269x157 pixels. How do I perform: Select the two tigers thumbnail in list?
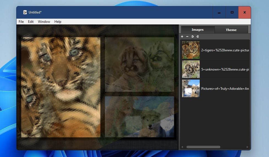tap(191, 50)
